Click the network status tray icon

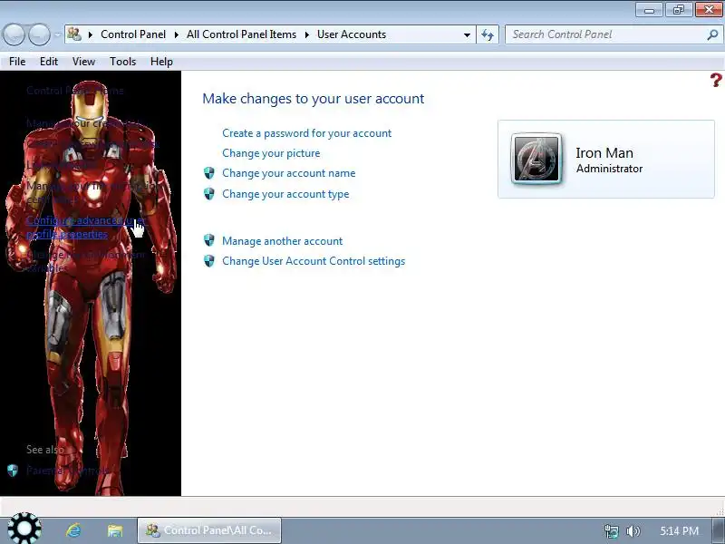click(x=611, y=530)
